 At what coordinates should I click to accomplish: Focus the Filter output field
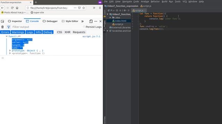47,27
